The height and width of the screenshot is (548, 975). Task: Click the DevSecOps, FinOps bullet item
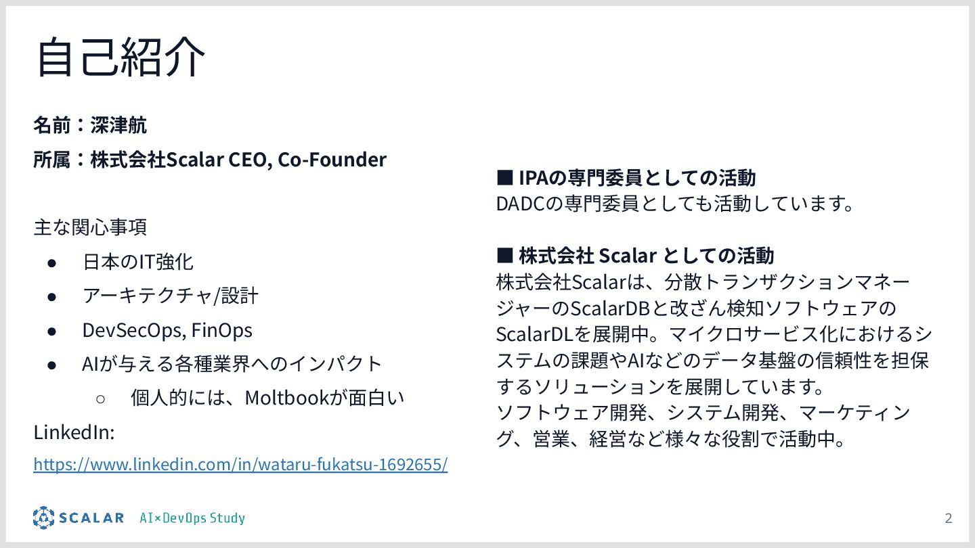coord(167,330)
